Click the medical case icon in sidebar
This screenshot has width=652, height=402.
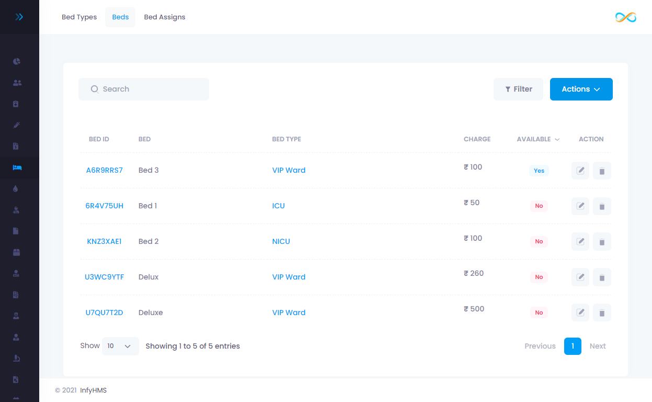[x=16, y=104]
